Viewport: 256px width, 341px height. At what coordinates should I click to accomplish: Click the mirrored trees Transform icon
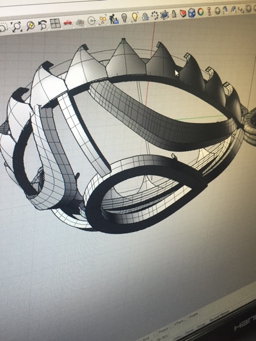[145, 17]
